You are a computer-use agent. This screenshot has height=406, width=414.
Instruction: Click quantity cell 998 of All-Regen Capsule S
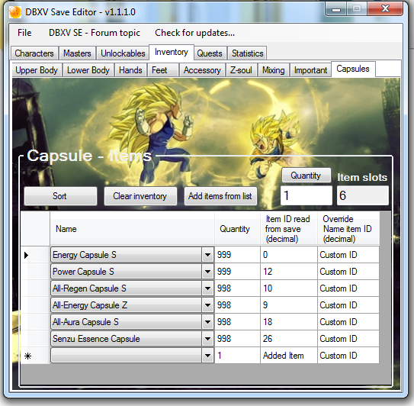(x=237, y=288)
